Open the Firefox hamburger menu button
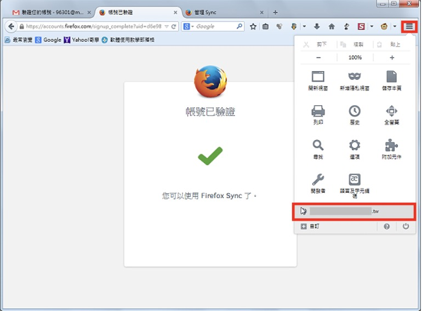This screenshot has width=422, height=311. click(x=409, y=26)
